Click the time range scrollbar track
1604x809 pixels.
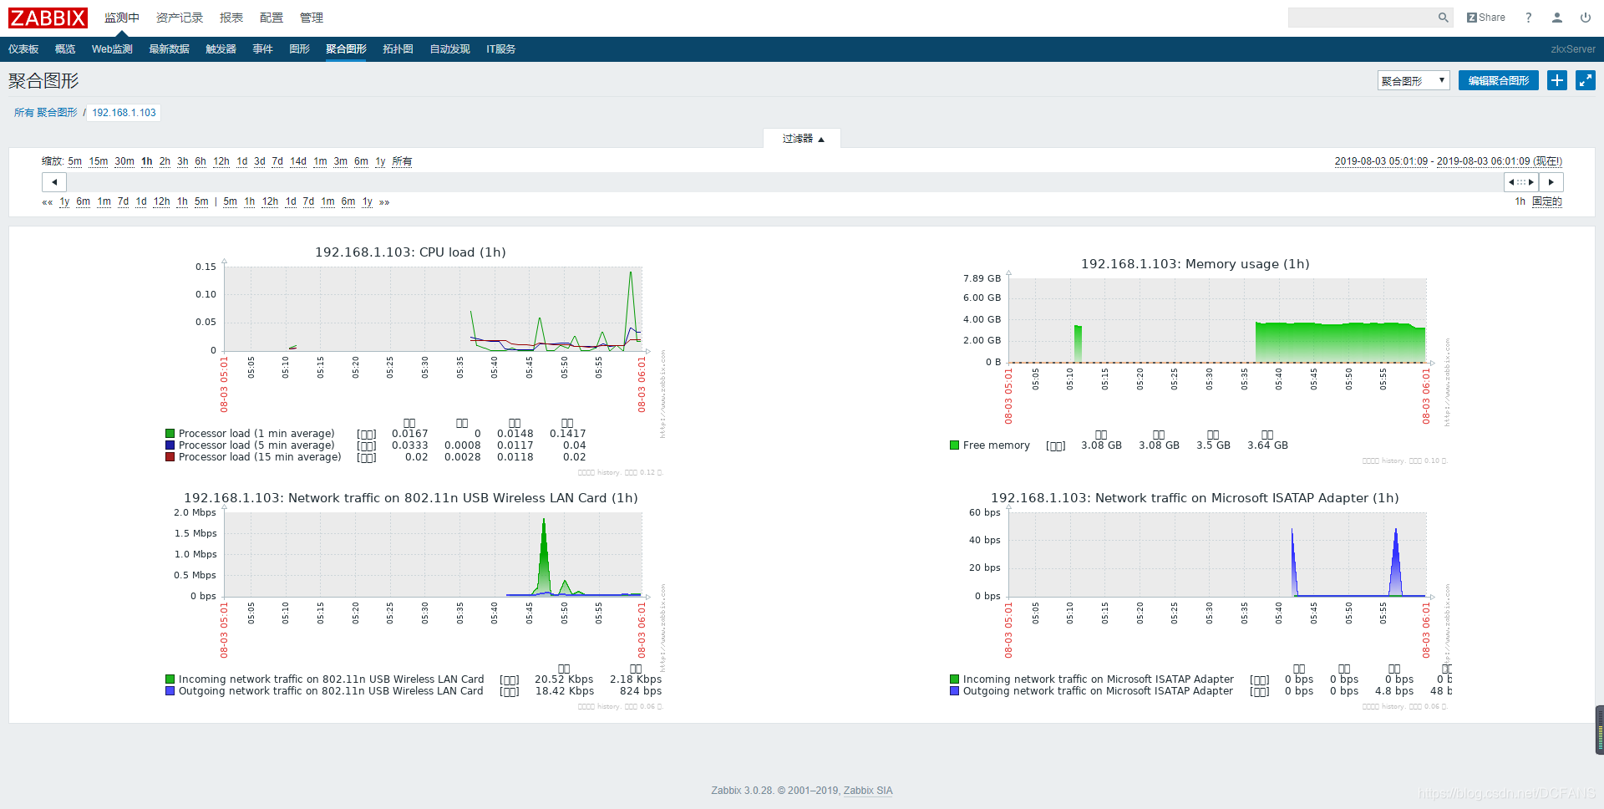[x=785, y=182]
